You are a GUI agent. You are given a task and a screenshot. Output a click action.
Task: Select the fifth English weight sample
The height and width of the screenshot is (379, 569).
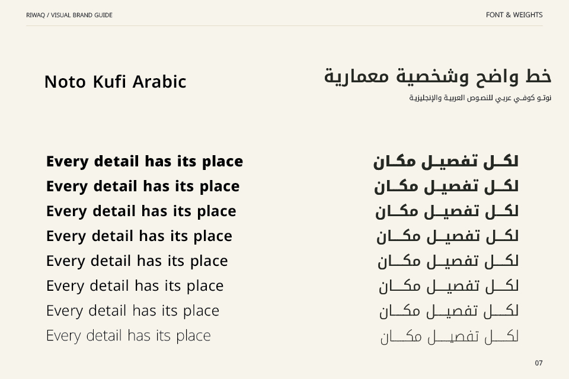[x=137, y=261]
